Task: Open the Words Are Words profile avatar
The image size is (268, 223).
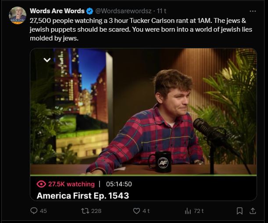Action: click(x=18, y=15)
